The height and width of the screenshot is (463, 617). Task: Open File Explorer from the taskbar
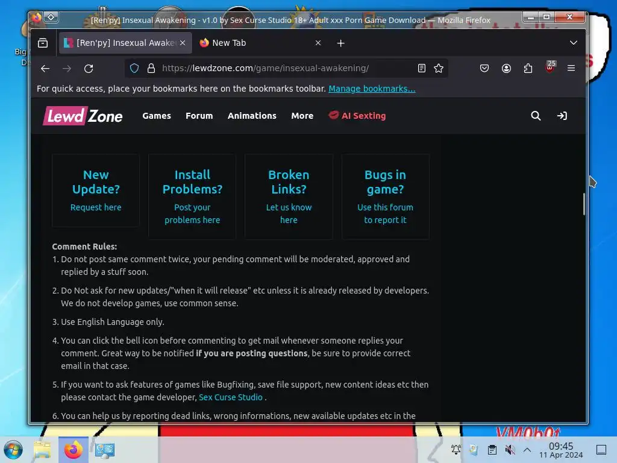tap(42, 450)
